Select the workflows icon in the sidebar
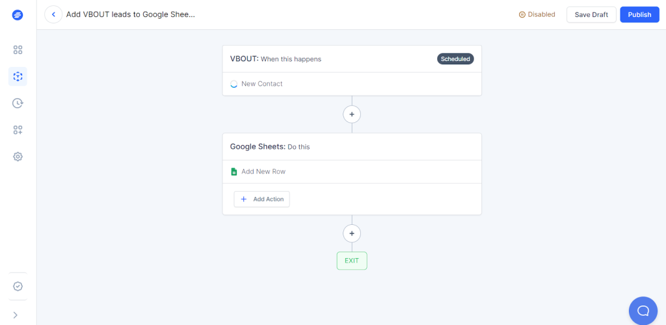The width and height of the screenshot is (666, 325). pos(18,77)
